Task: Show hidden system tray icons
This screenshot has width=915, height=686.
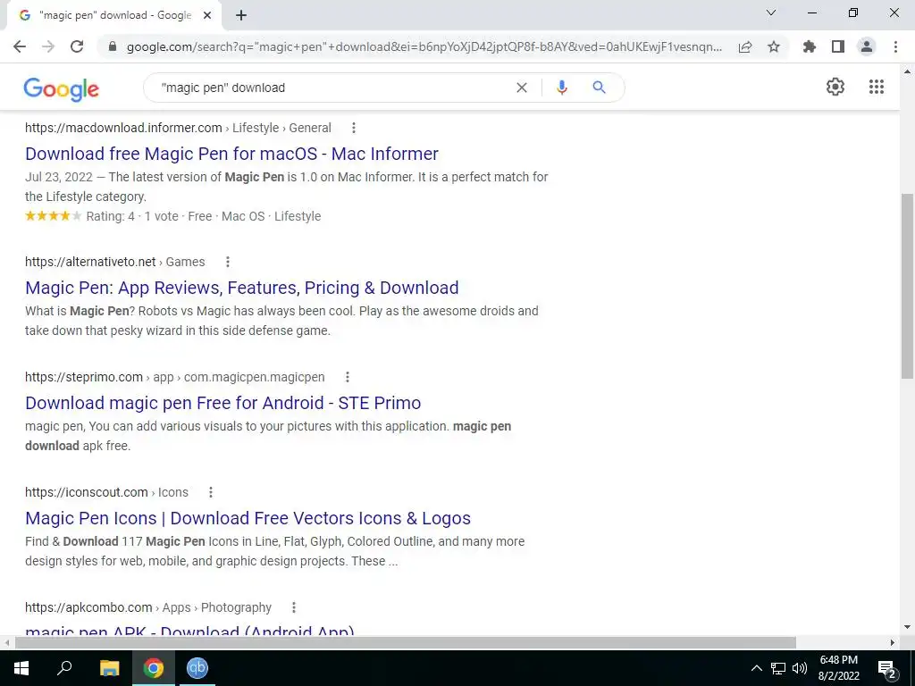Action: [x=756, y=668]
